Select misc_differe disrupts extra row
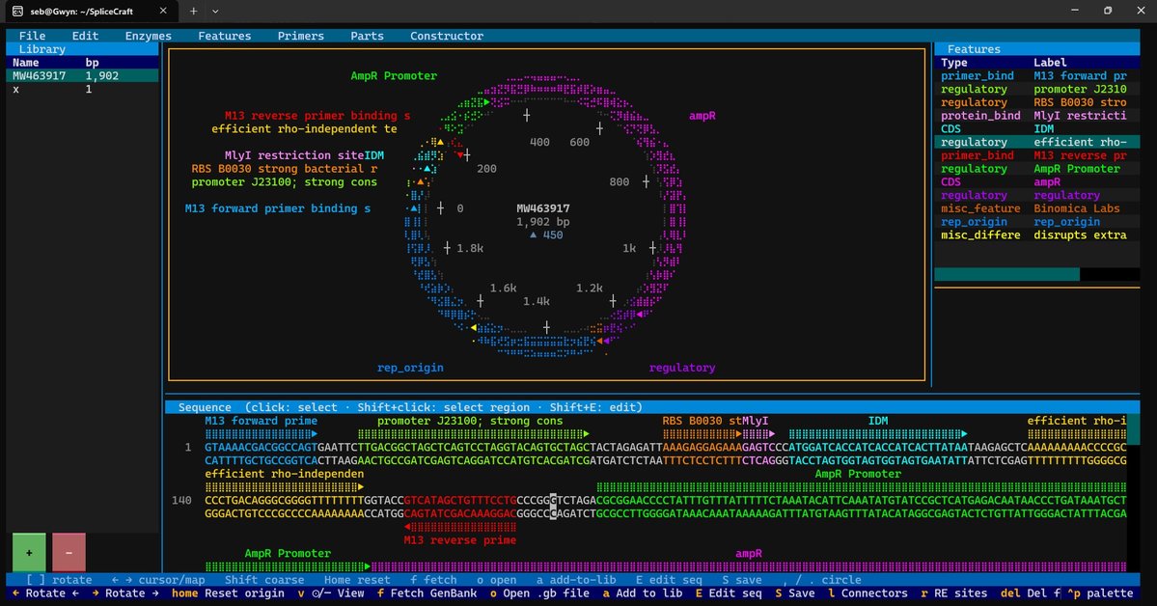1157x606 pixels. [1036, 234]
